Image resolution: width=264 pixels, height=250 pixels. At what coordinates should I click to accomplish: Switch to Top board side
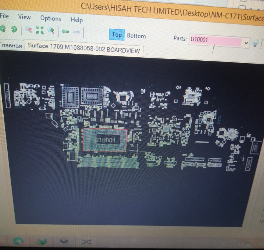tap(117, 35)
